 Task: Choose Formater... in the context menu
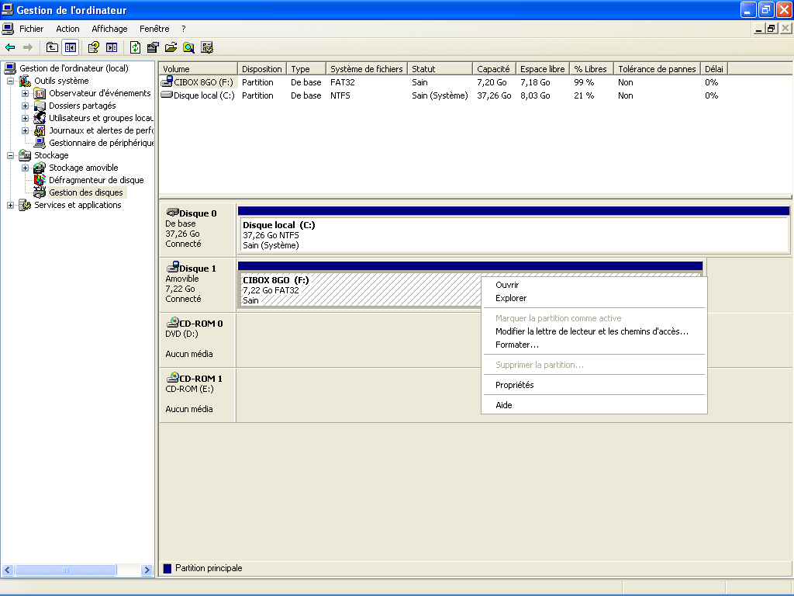(x=516, y=345)
